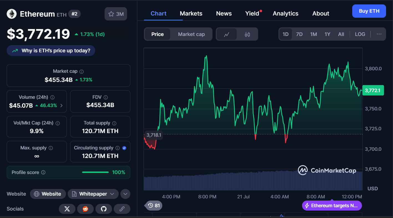Click the $3,772.19 price heading

point(38,34)
